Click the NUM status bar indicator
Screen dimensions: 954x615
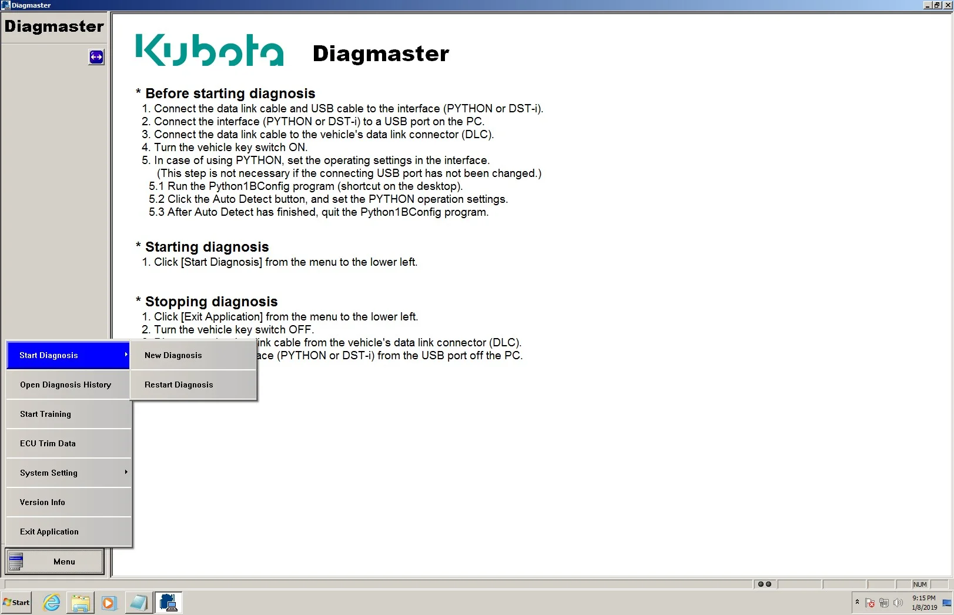click(920, 584)
